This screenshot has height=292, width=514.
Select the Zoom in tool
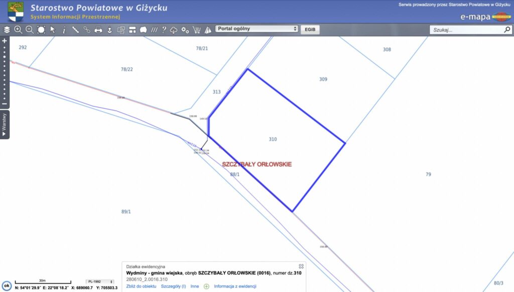18,30
